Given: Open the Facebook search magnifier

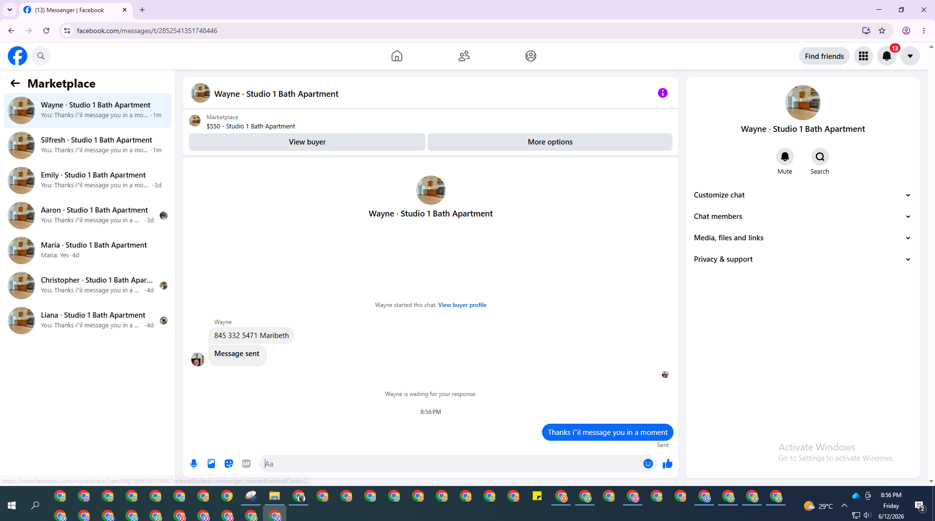Looking at the screenshot, I should click(41, 56).
